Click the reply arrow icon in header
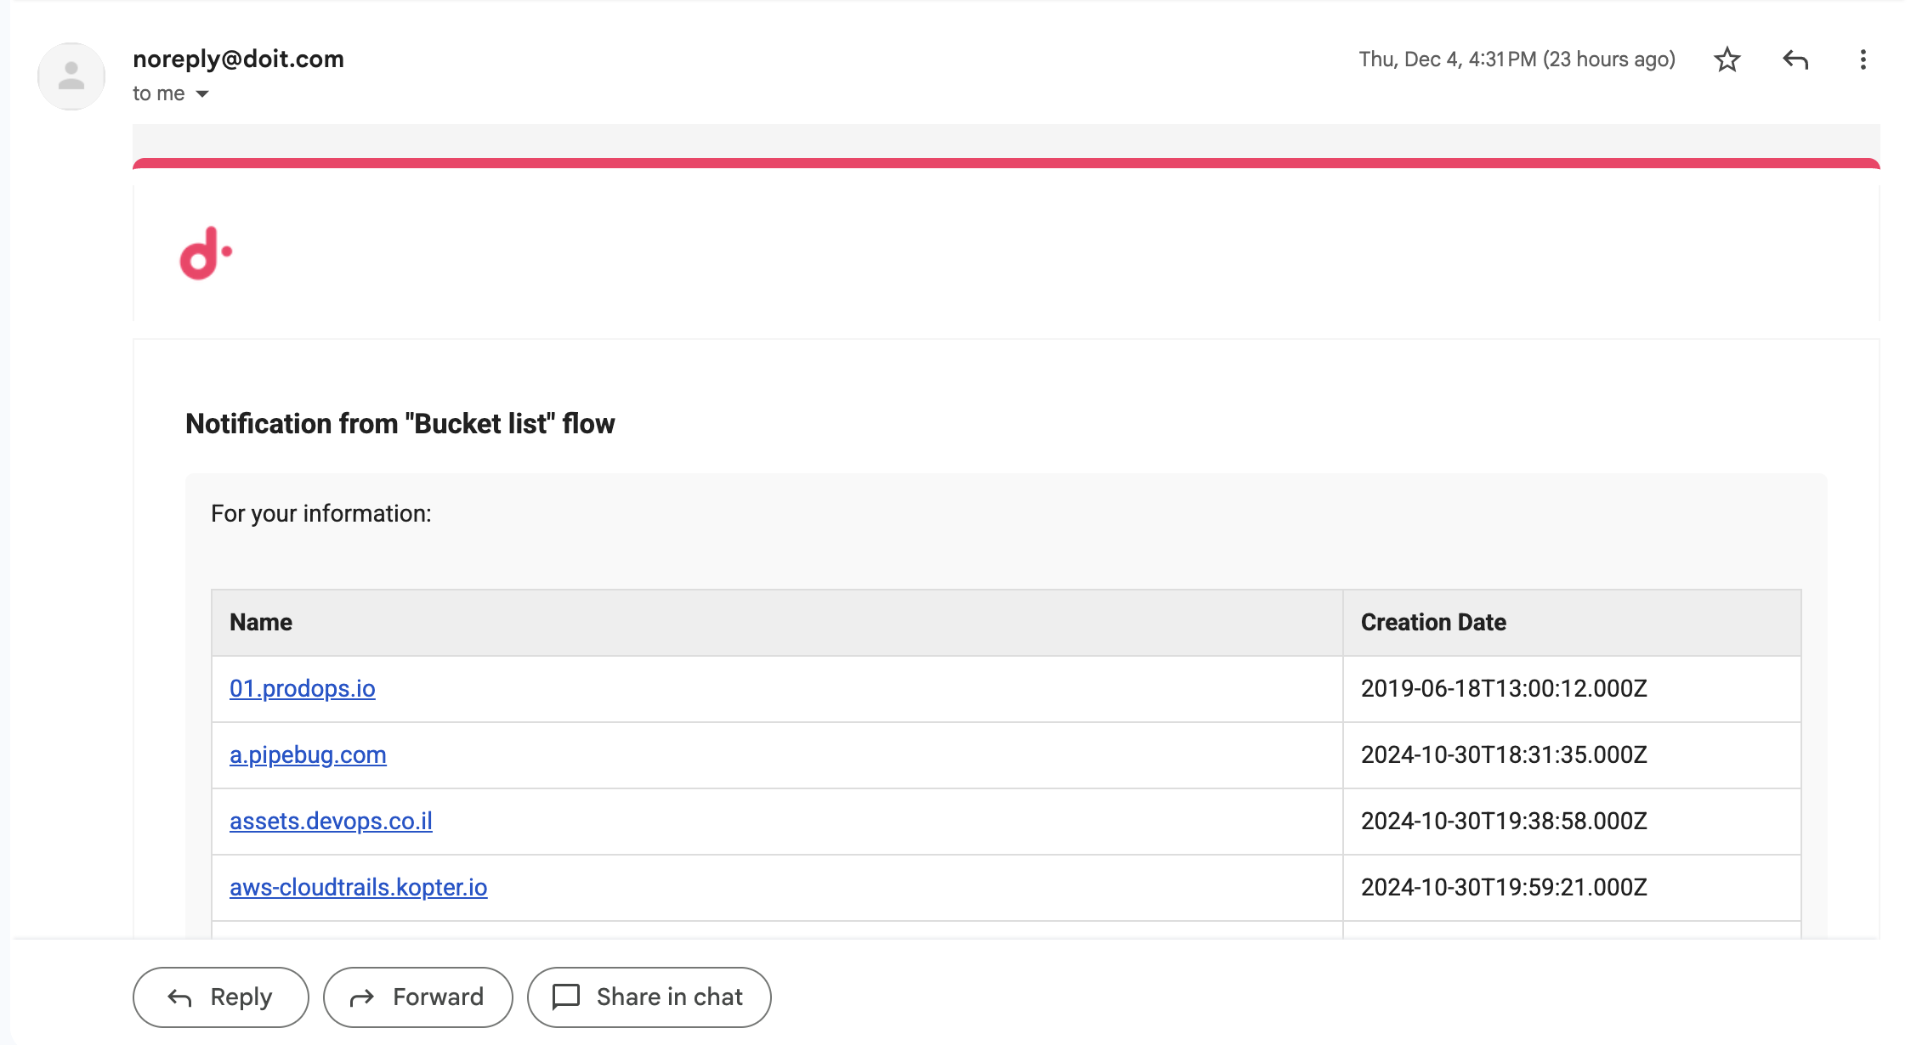 tap(1795, 59)
